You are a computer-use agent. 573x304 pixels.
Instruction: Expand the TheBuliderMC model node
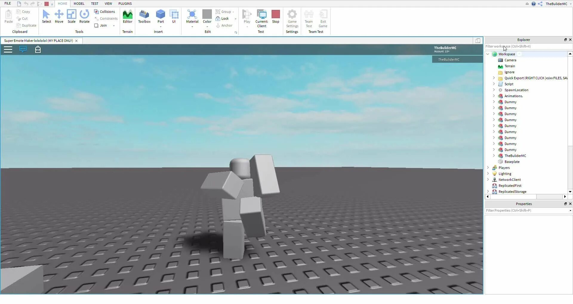coord(494,156)
